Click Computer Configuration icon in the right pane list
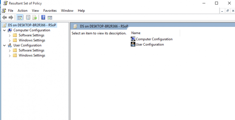The height and width of the screenshot is (120, 235). pos(133,39)
